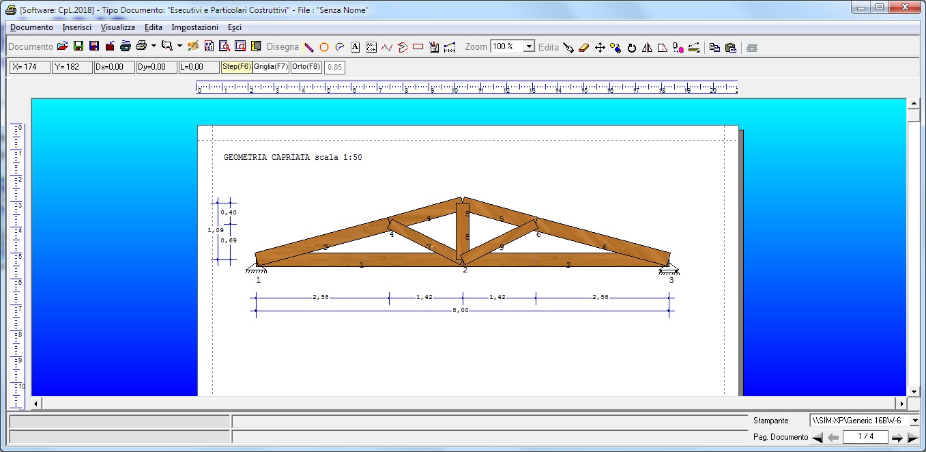Go to the first document page
Viewport: 926px width, 452px height.
818,438
